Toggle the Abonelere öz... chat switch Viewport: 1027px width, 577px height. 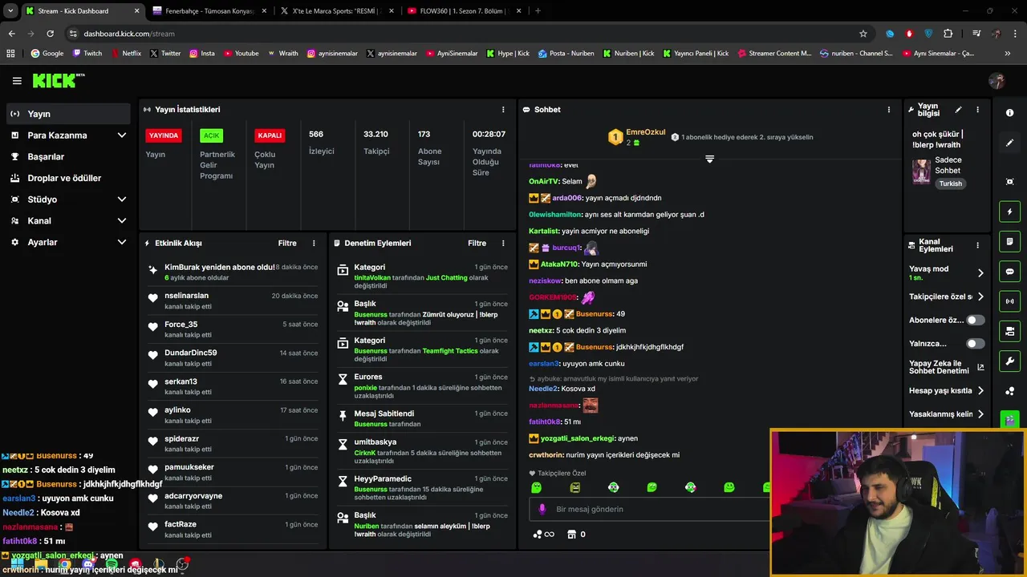pos(975,320)
